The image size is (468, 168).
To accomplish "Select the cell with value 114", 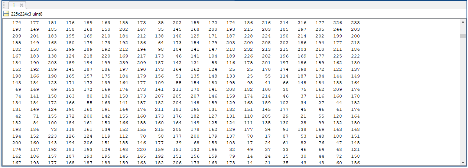I will [284, 76].
